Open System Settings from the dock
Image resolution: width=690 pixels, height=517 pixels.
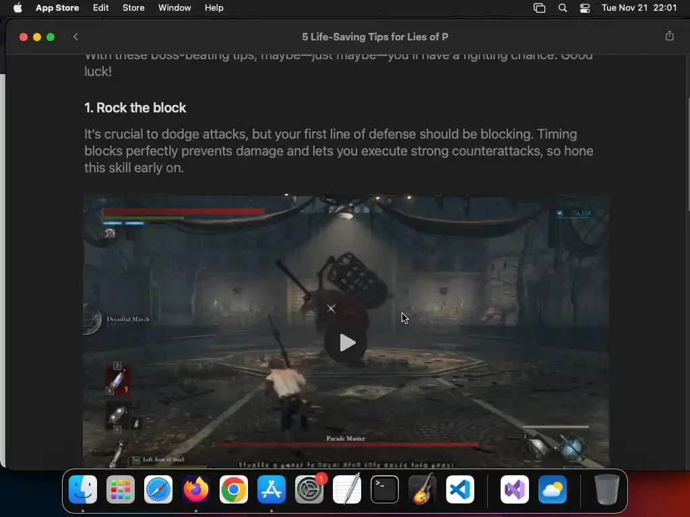point(309,489)
